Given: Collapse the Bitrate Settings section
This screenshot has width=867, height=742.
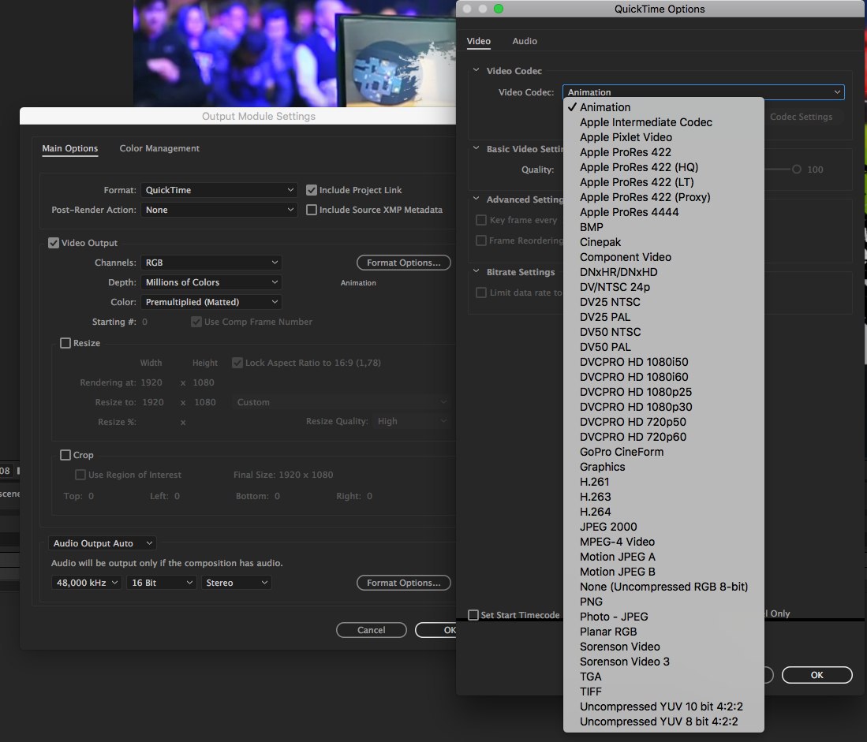Looking at the screenshot, I should [x=476, y=271].
